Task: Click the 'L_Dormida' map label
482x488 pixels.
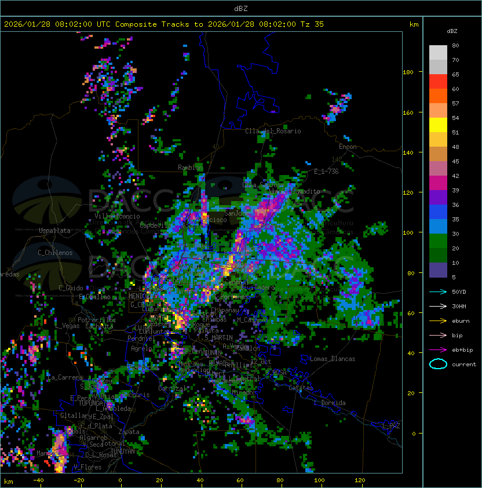Action: coord(330,403)
